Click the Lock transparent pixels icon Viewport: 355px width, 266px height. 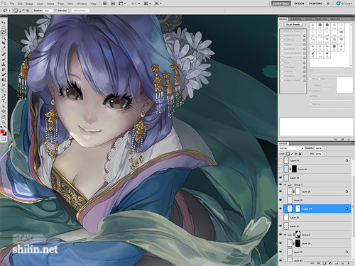[288, 154]
